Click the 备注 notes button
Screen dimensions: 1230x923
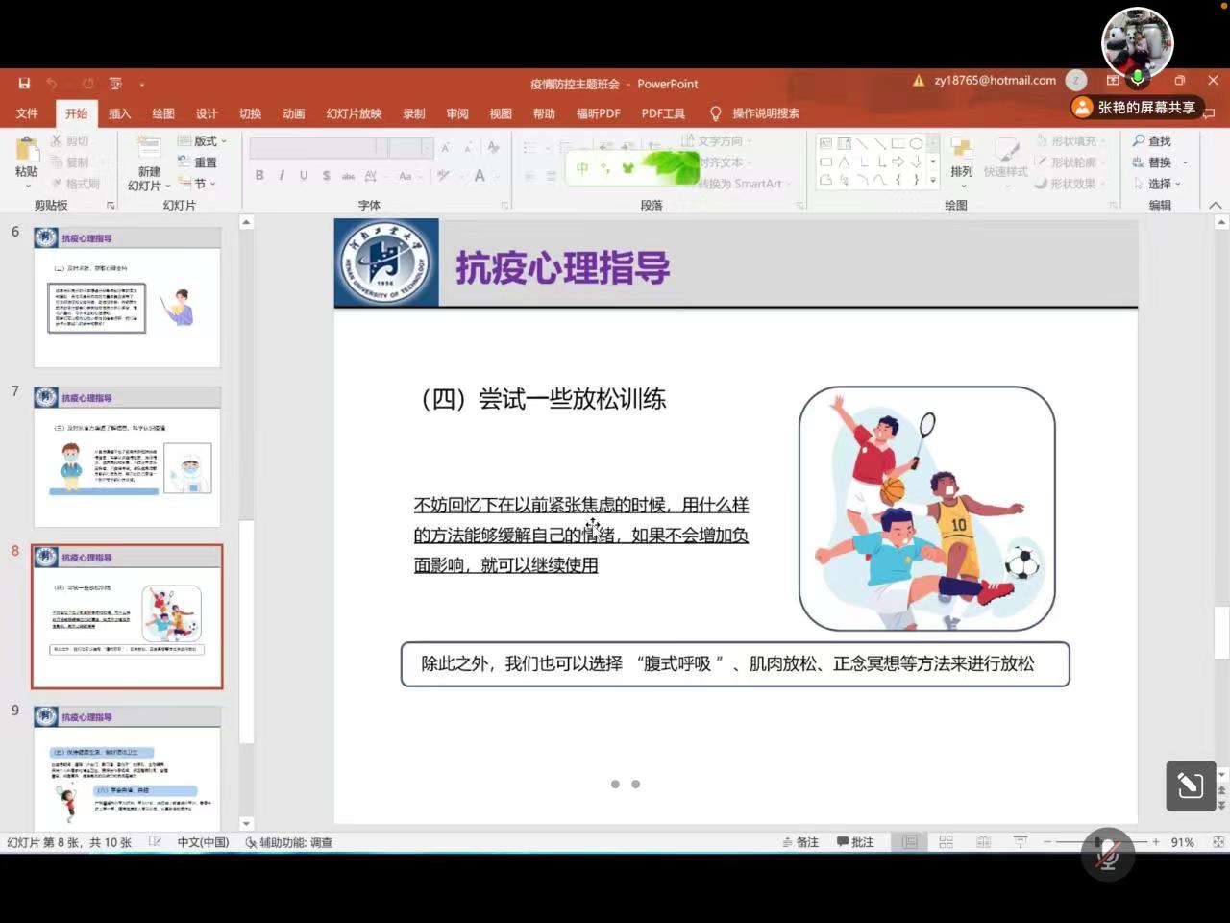[800, 842]
